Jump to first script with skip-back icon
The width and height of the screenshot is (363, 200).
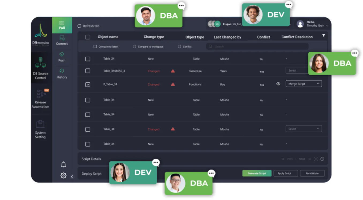pyautogui.click(x=283, y=159)
